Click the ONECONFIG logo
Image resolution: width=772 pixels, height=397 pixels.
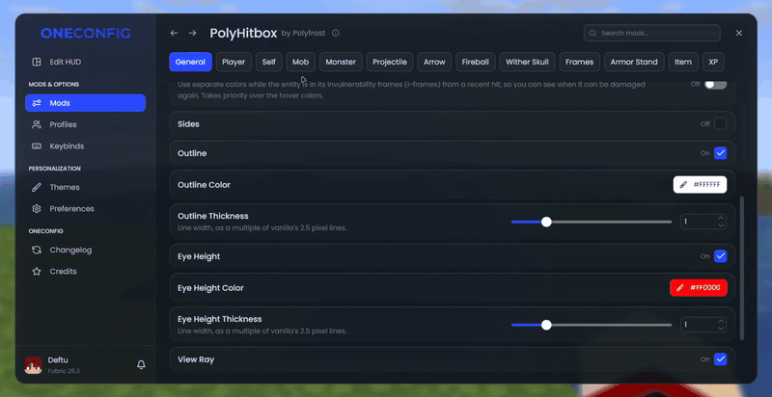click(x=86, y=34)
